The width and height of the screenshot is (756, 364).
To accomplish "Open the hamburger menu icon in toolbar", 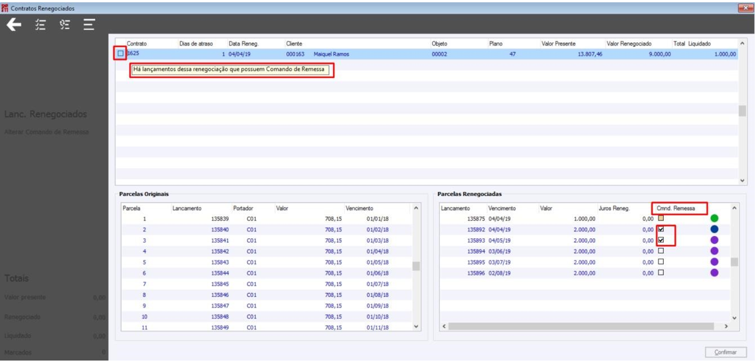I will click(x=88, y=24).
